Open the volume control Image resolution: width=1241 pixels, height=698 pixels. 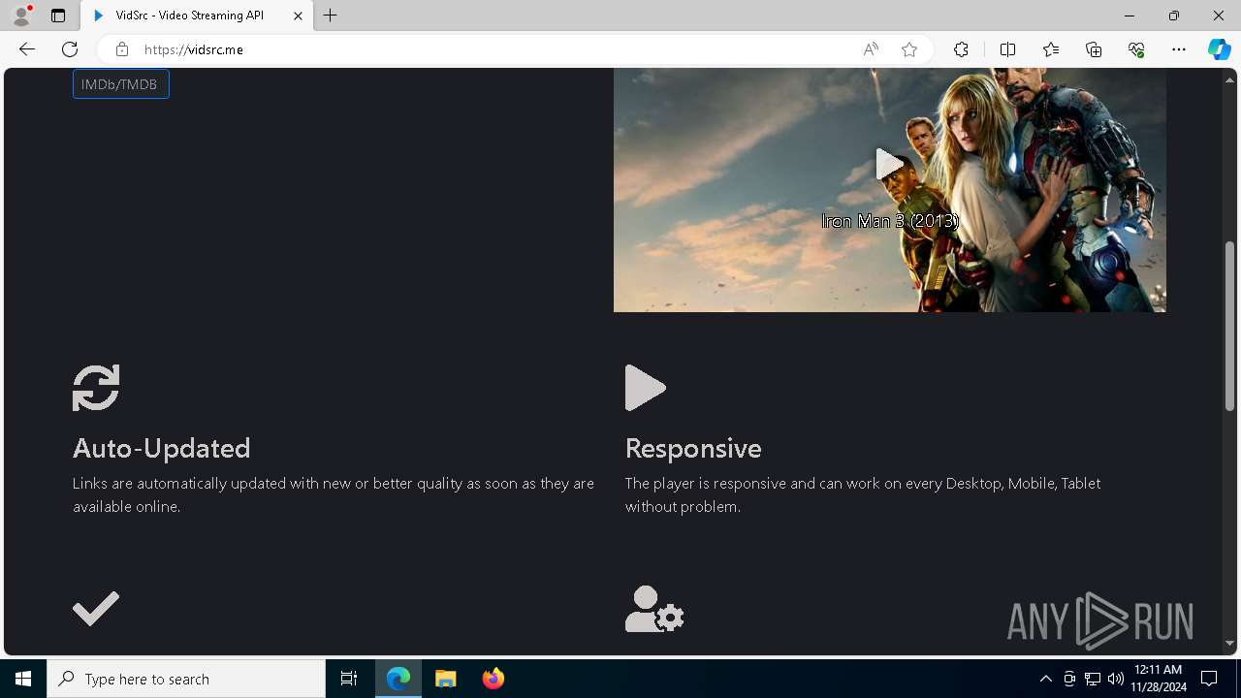1115,679
